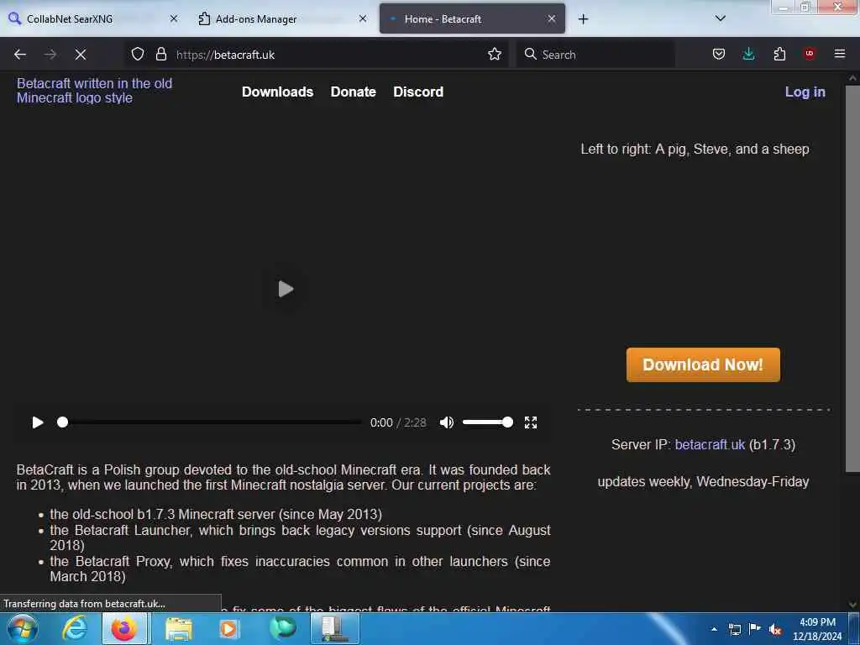
Task: Bookmark this page with the star icon
Action: [494, 54]
